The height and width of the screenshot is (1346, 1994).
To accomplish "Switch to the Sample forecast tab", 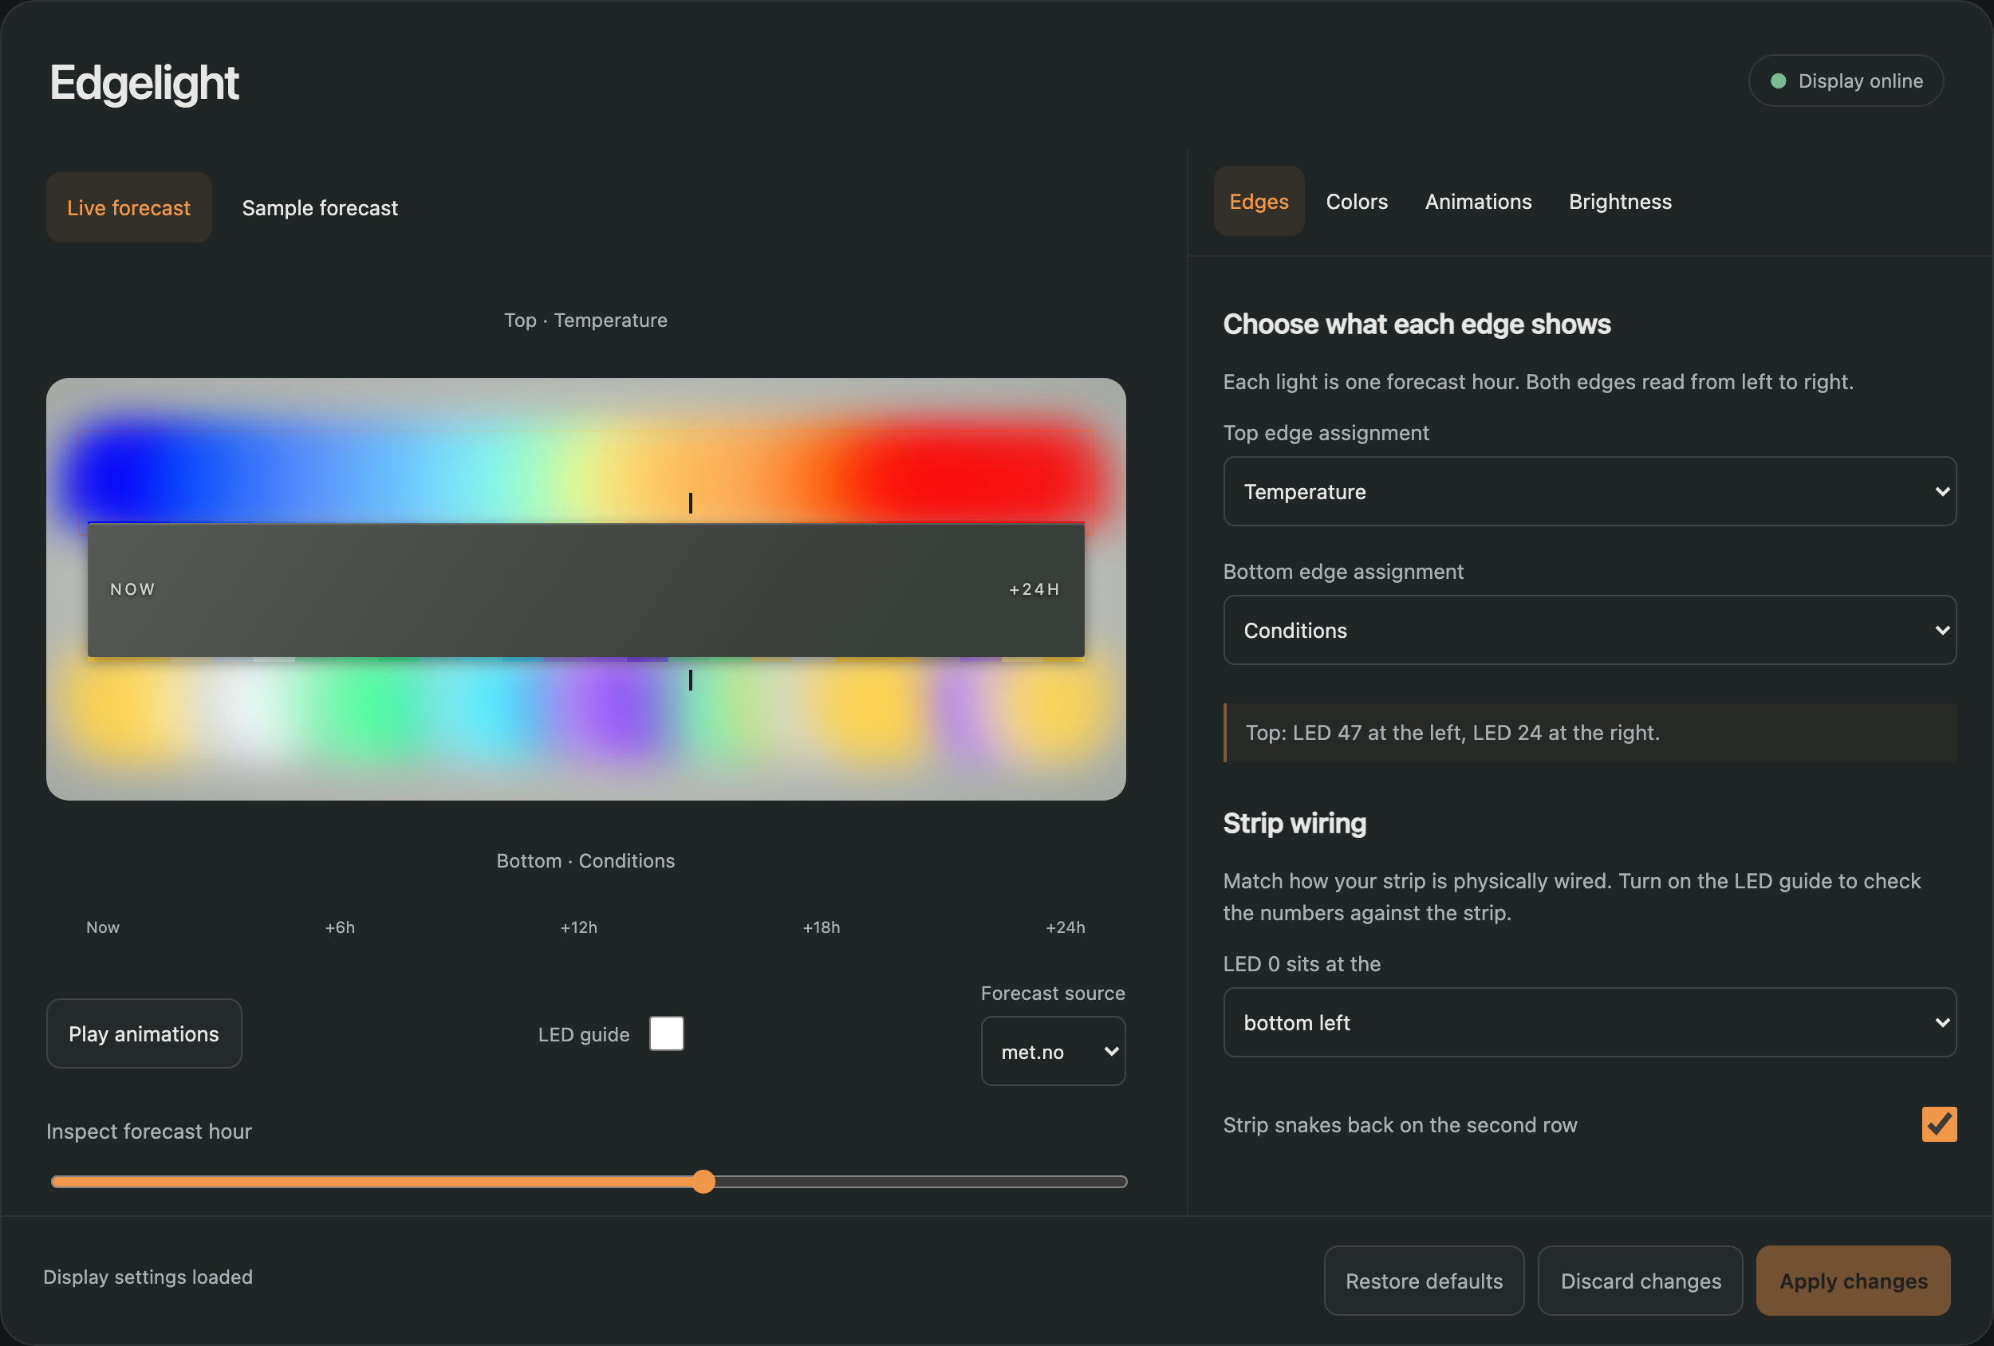I will pos(320,207).
